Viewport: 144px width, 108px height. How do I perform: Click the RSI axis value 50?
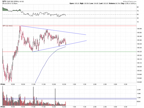click(138, 14)
